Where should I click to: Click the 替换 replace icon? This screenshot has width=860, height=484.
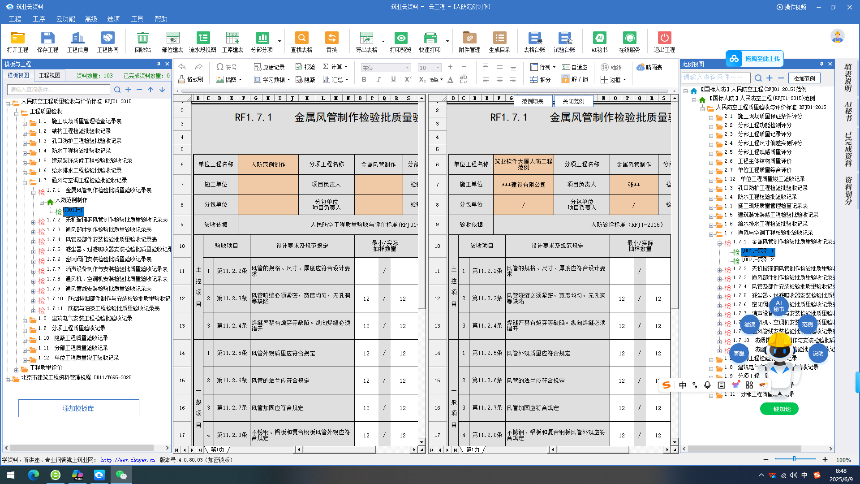(x=331, y=42)
